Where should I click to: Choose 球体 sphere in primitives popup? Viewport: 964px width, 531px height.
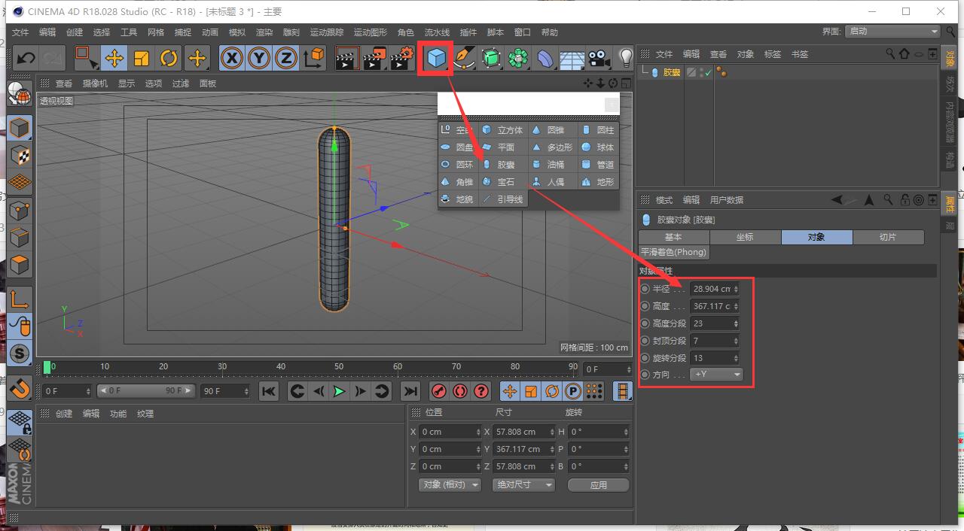(x=598, y=147)
